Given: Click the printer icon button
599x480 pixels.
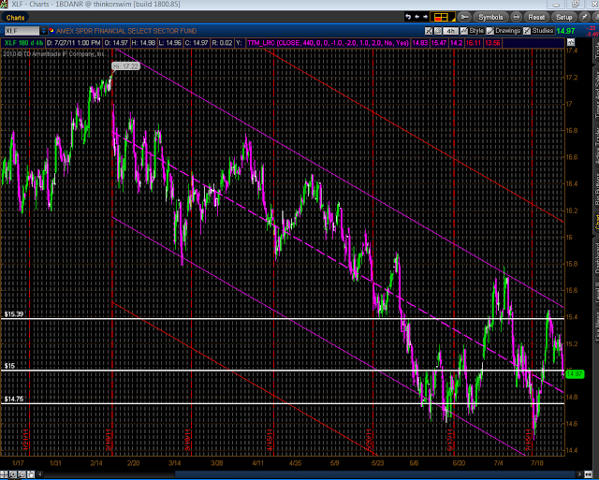Looking at the screenshot, I should [x=516, y=17].
